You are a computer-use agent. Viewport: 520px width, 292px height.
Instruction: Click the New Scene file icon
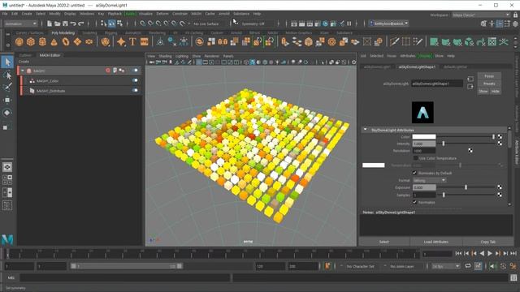pos(50,24)
